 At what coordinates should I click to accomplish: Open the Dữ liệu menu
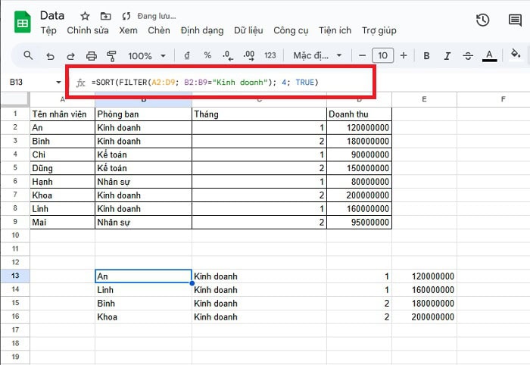(x=248, y=30)
